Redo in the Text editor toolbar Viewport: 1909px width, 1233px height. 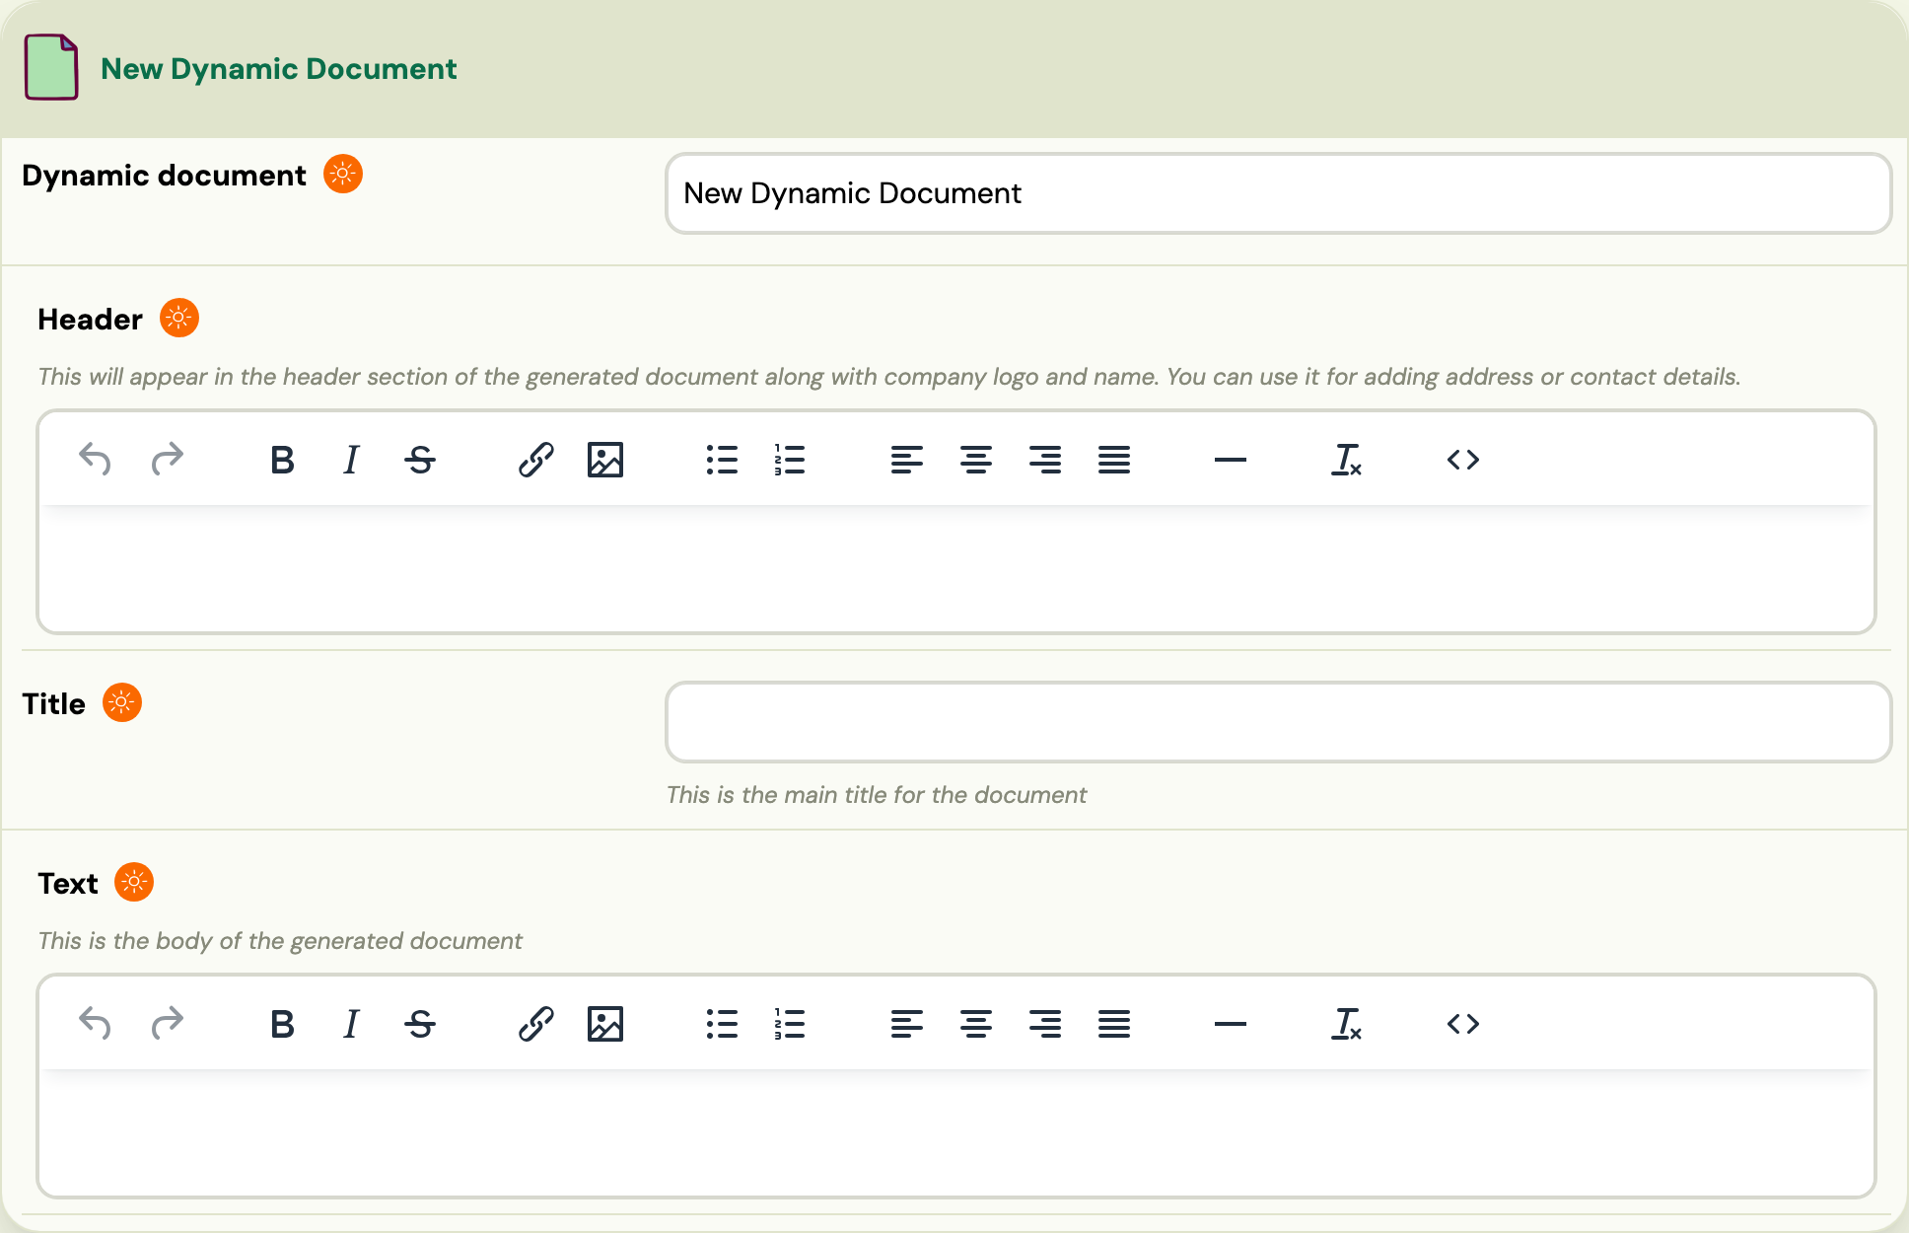tap(168, 1024)
